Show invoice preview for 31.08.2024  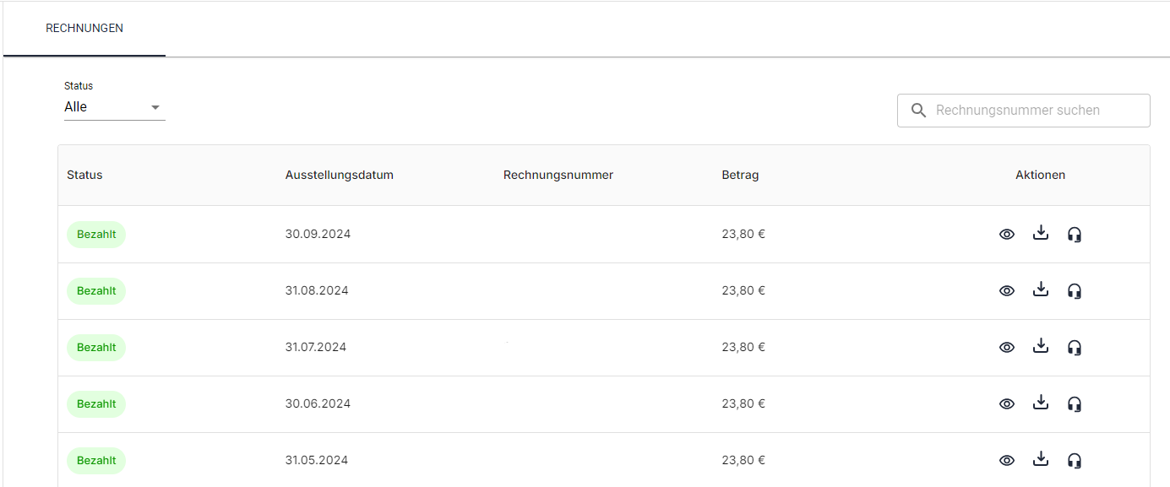(x=1006, y=291)
